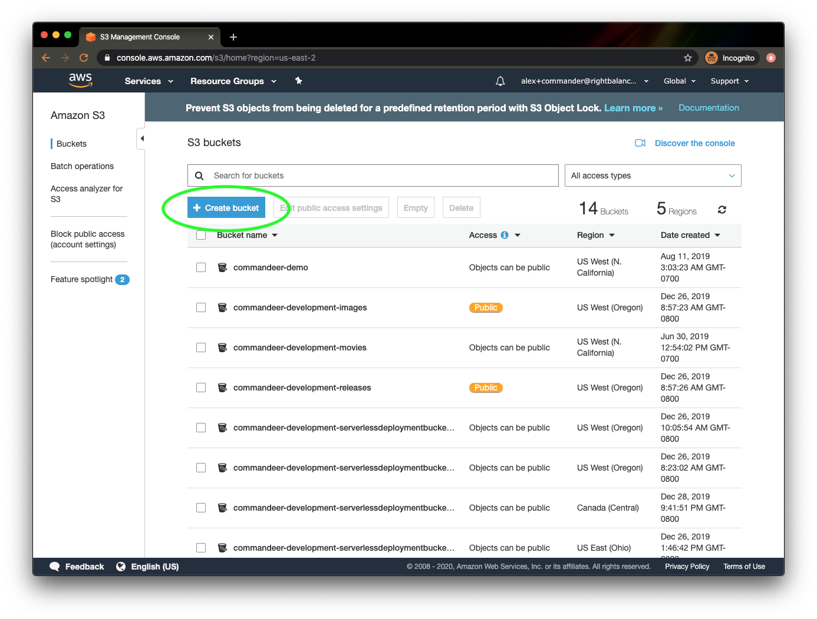The image size is (817, 619).
Task: Click the Delete button
Action: coord(461,208)
